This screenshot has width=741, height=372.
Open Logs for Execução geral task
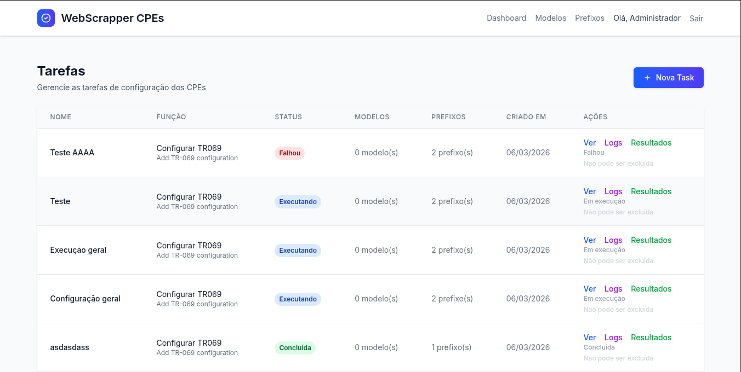pos(613,240)
